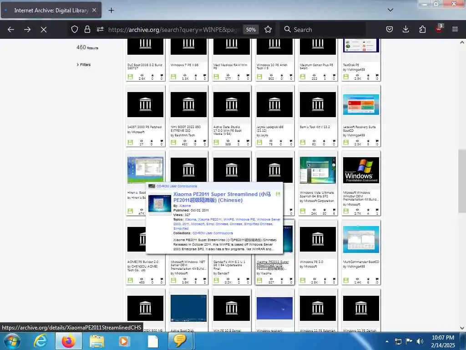
Task: Click the volume speaker tray icon
Action: pos(420,341)
